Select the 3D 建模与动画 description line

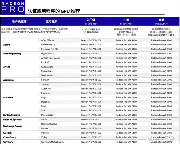pos(91,32)
